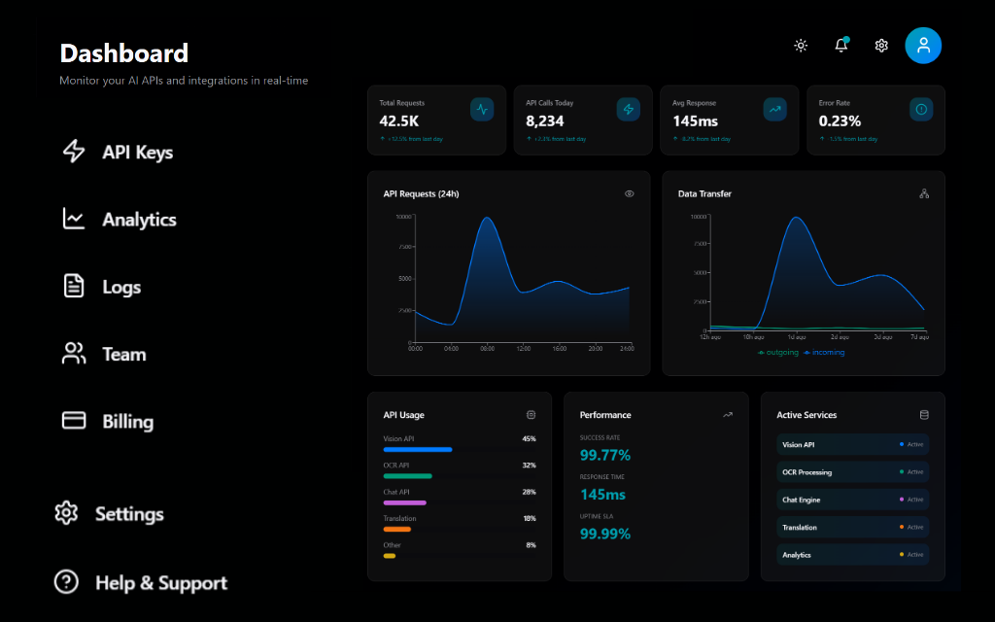
Task: Open the user profile avatar
Action: click(923, 46)
